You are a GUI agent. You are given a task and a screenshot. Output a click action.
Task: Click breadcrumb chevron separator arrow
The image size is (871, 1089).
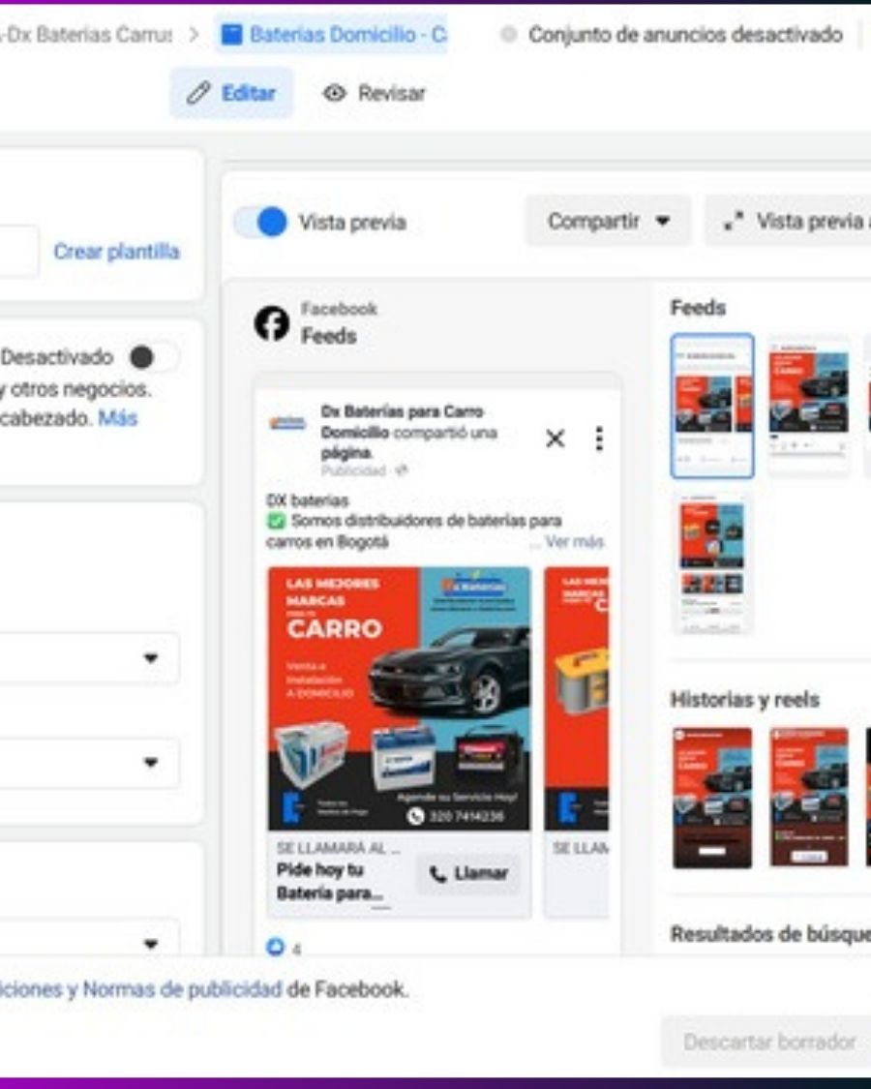[x=194, y=34]
